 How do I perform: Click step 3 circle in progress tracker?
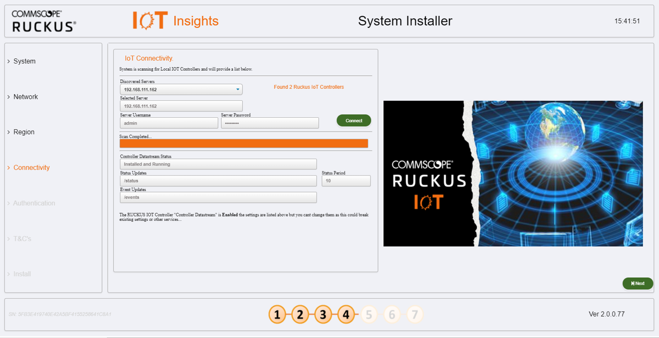[323, 315]
